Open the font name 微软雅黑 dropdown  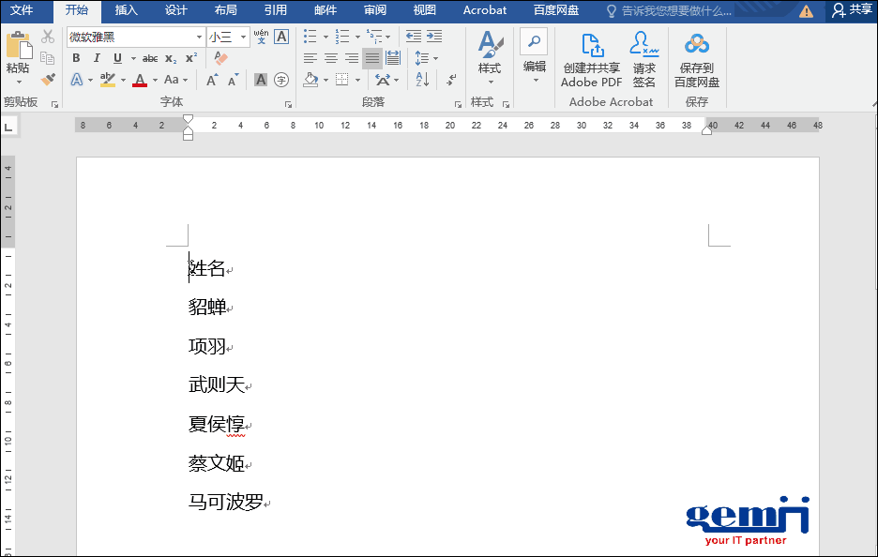click(x=199, y=38)
